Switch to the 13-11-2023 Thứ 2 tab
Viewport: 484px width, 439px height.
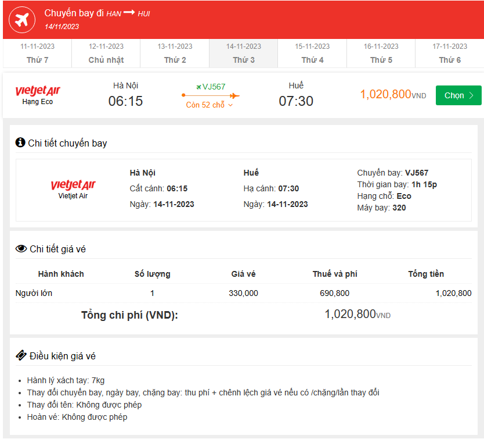[175, 53]
